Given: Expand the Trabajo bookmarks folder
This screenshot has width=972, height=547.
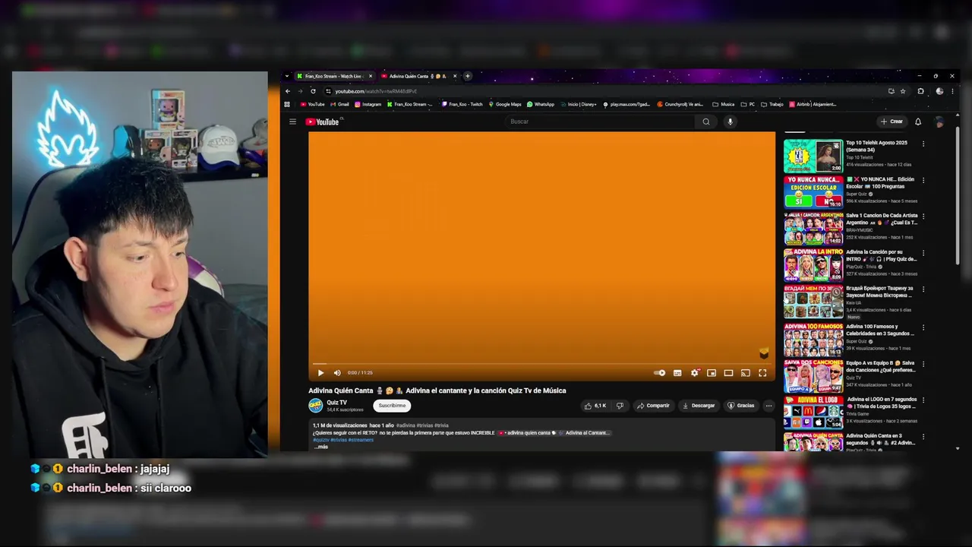Looking at the screenshot, I should tap(772, 104).
